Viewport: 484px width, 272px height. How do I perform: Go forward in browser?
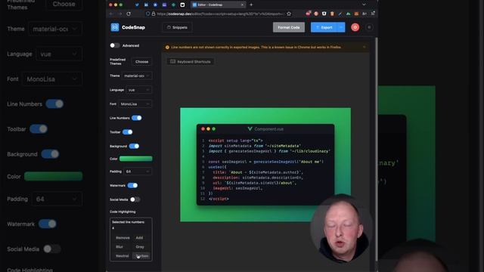[119, 14]
